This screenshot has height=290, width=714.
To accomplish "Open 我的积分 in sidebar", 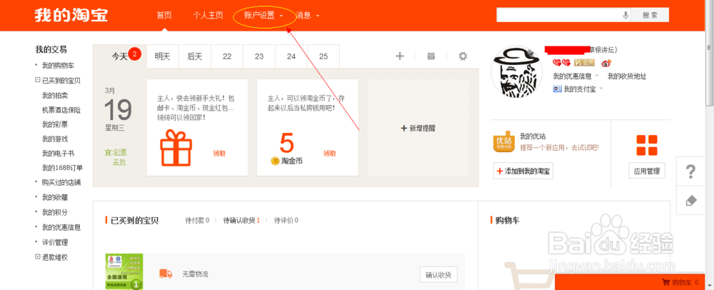I will tap(55, 212).
